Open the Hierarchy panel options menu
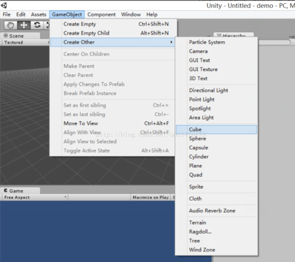295x262 pixels. pyautogui.click(x=292, y=37)
